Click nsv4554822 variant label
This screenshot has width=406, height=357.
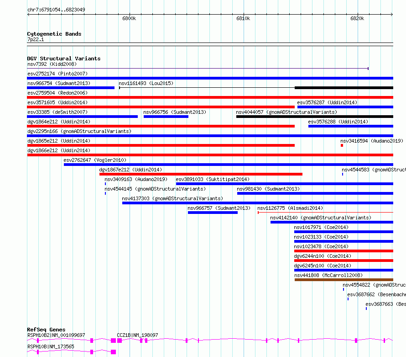374,285
